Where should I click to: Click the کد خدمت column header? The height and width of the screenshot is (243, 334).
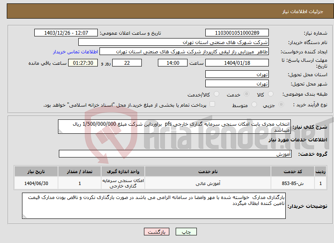pyautogui.click(x=293, y=171)
